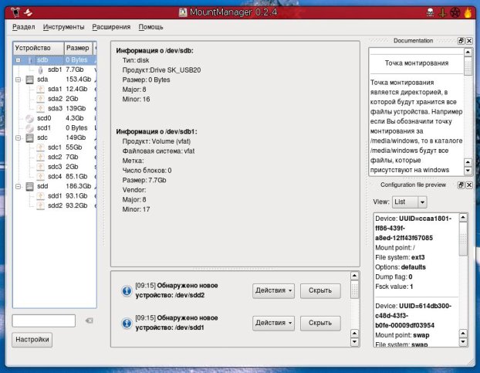
Task: Click the sdc4 partition icon
Action: pyautogui.click(x=40, y=176)
